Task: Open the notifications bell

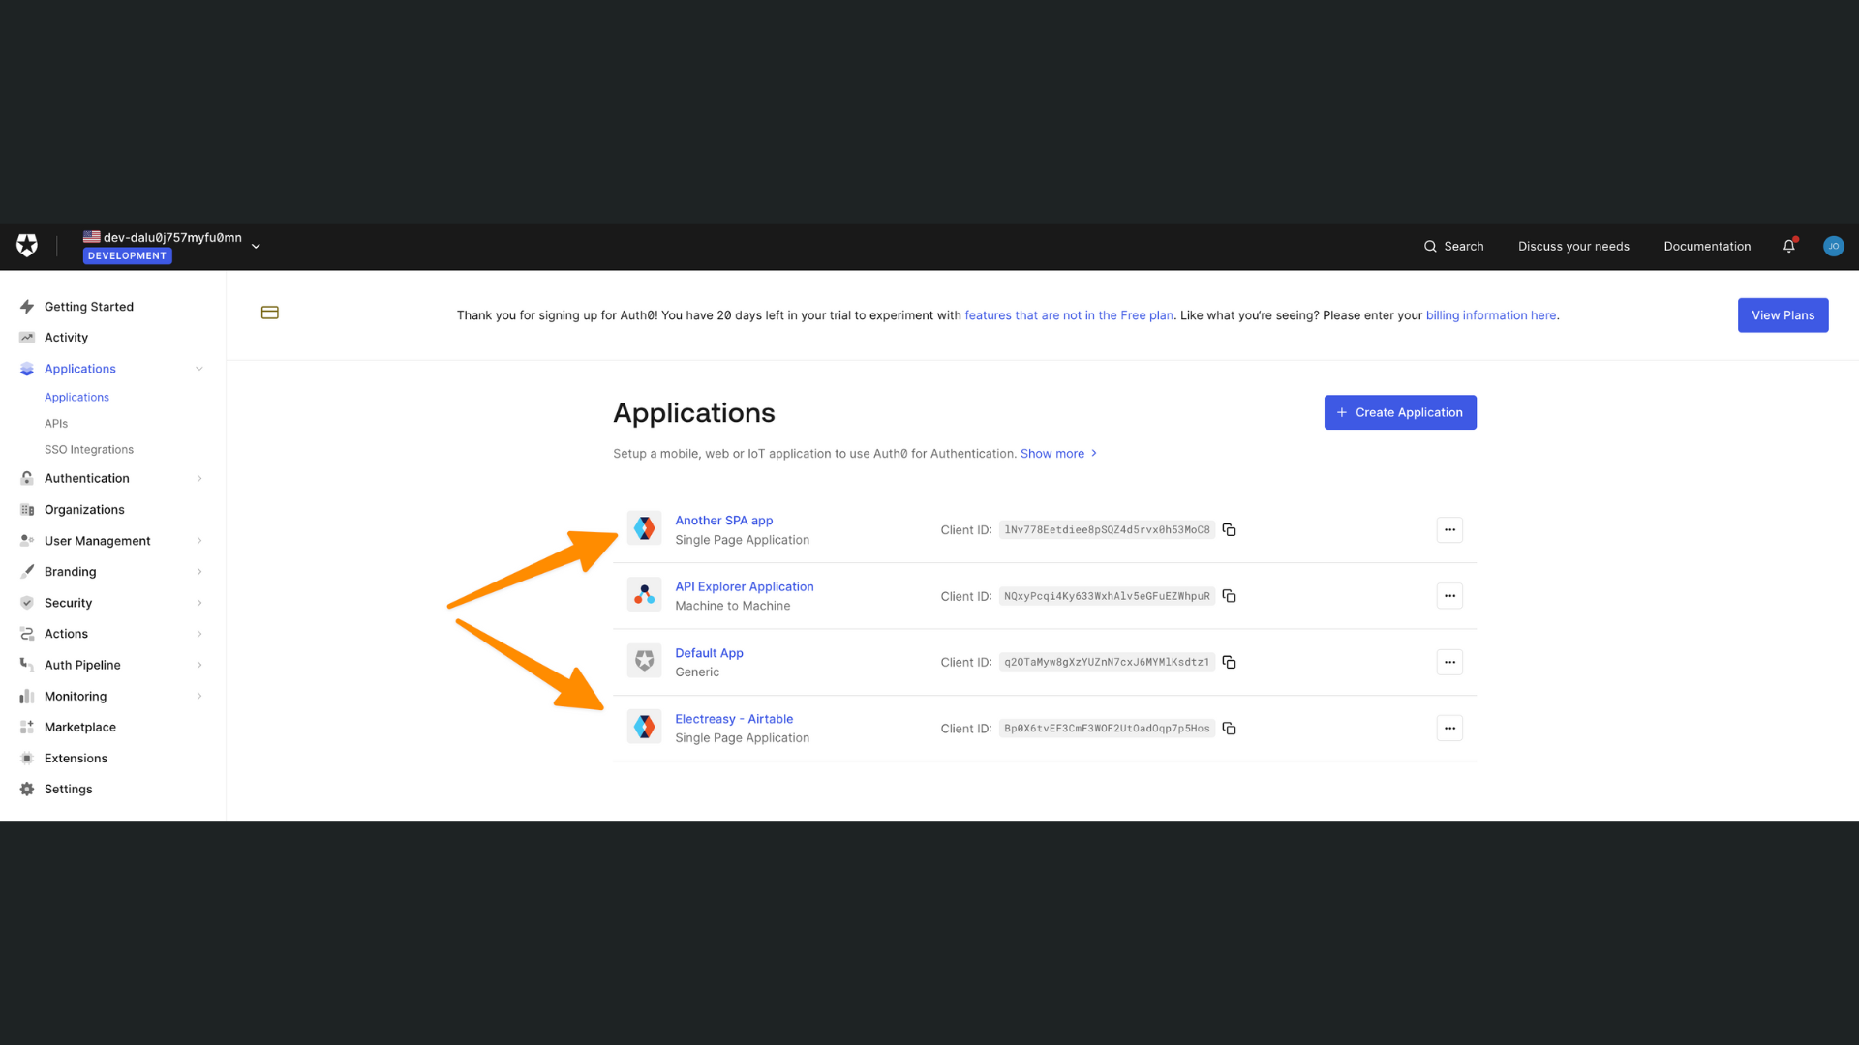Action: coord(1788,246)
